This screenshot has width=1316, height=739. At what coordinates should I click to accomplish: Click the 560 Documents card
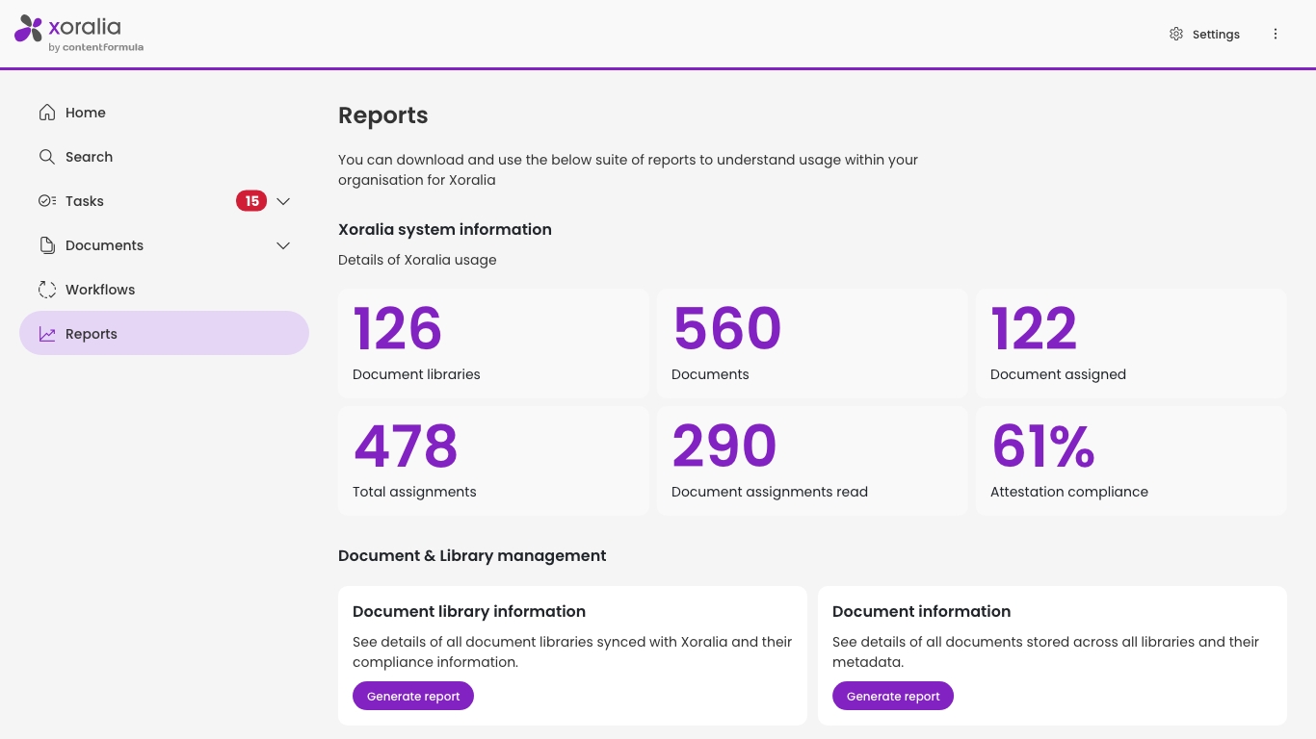pyautogui.click(x=812, y=344)
